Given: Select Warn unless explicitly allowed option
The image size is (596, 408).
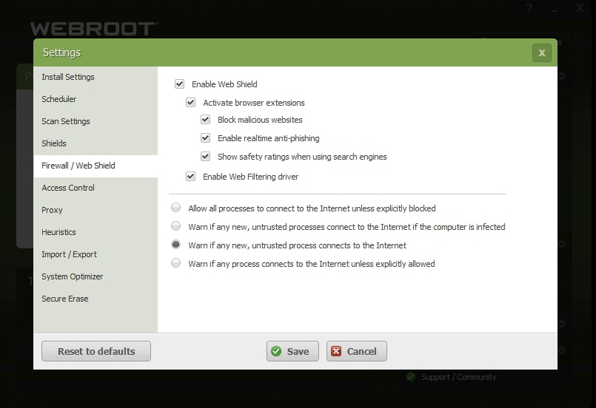Looking at the screenshot, I should point(175,262).
